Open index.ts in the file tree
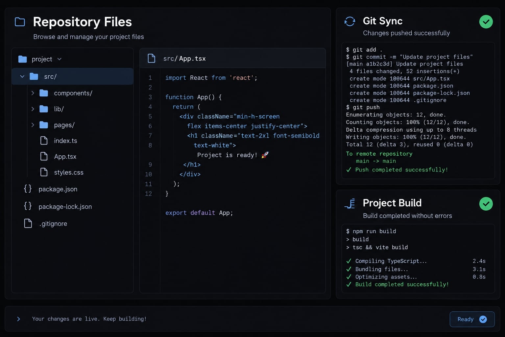 coord(65,141)
